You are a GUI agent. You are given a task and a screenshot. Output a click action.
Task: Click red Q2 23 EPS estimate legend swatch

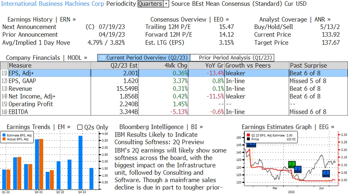tap(248, 135)
